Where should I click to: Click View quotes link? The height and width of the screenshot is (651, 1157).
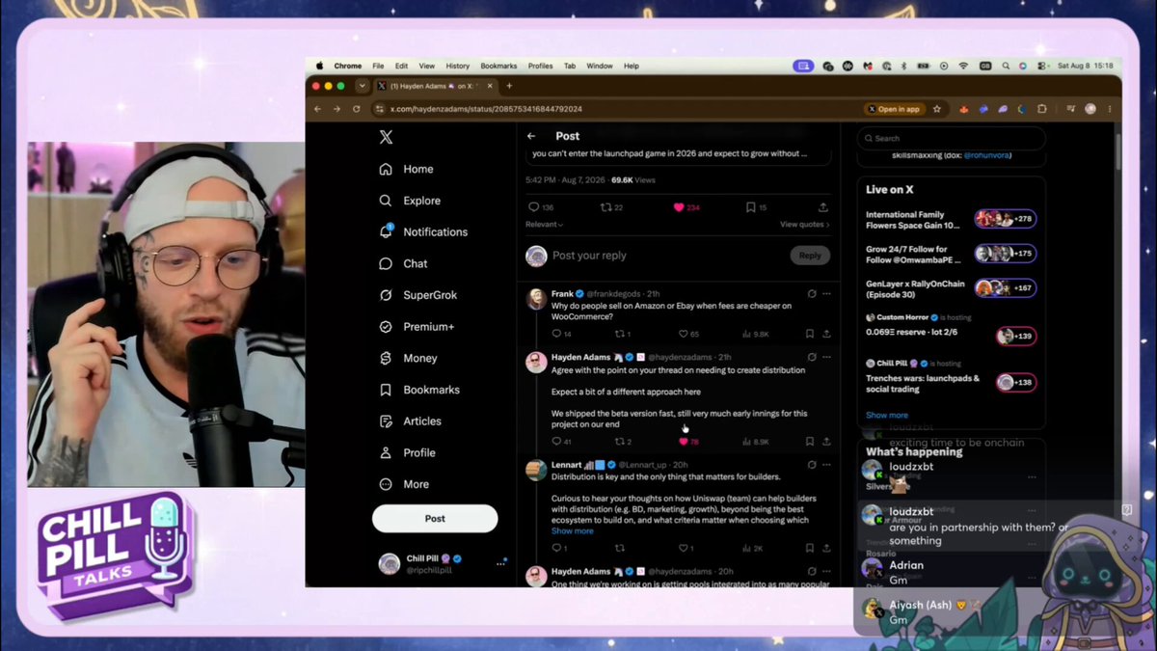(804, 224)
